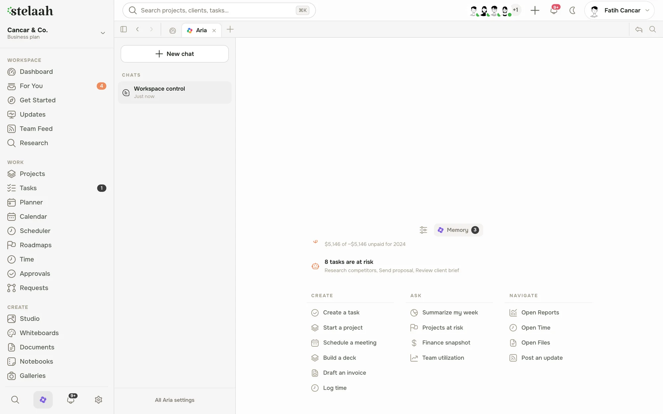Open the Whiteboards page
Image resolution: width=663 pixels, height=414 pixels.
point(57,333)
